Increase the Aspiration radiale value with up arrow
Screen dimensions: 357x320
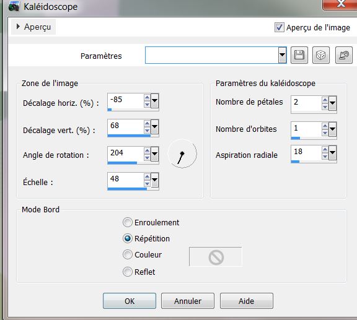[x=325, y=149]
